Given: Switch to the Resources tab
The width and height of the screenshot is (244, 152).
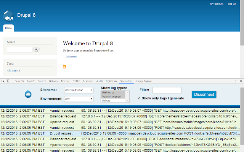Looking at the screenshot, I should coord(88,81).
